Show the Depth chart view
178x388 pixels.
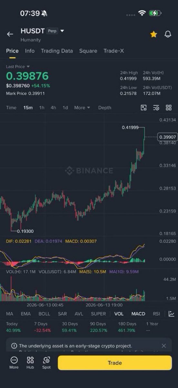(104, 108)
